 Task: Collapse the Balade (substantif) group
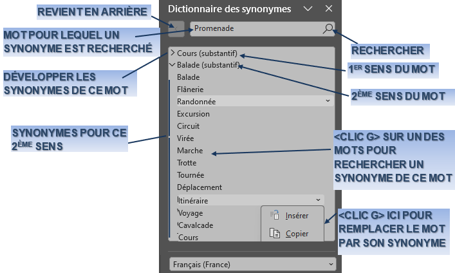pyautogui.click(x=172, y=65)
